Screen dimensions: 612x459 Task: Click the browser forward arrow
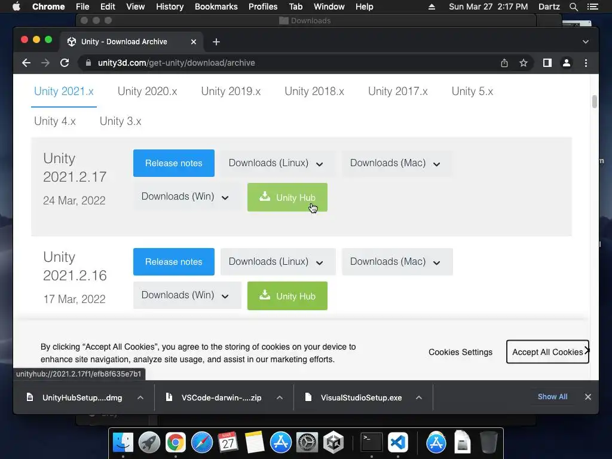45,63
